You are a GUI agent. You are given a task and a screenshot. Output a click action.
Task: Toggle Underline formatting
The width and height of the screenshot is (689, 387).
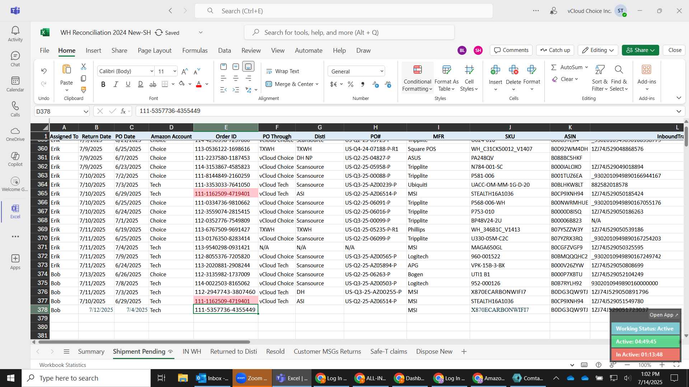point(128,84)
